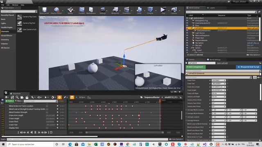Click the World Outliner search field
Screen dimensions: 262x147
(x=221, y=12)
